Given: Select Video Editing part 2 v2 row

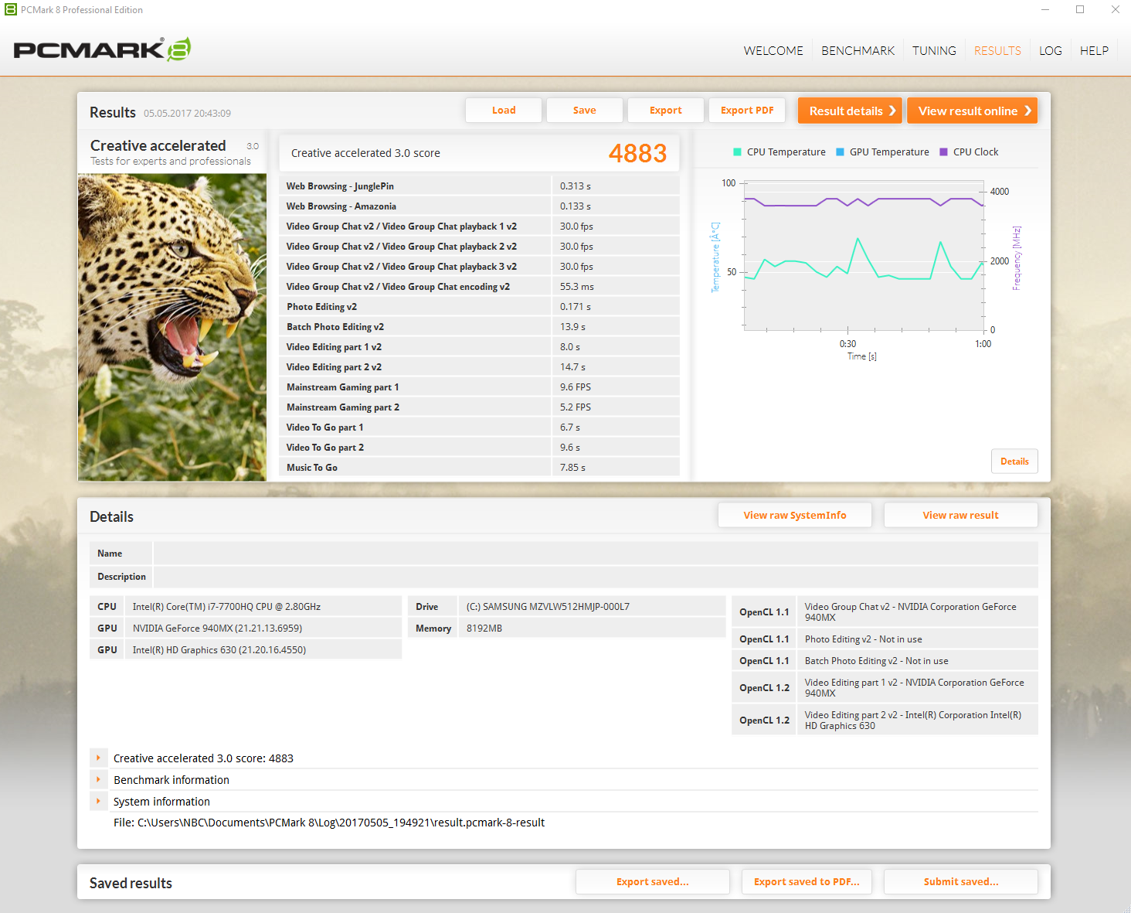Looking at the screenshot, I should click(x=479, y=367).
